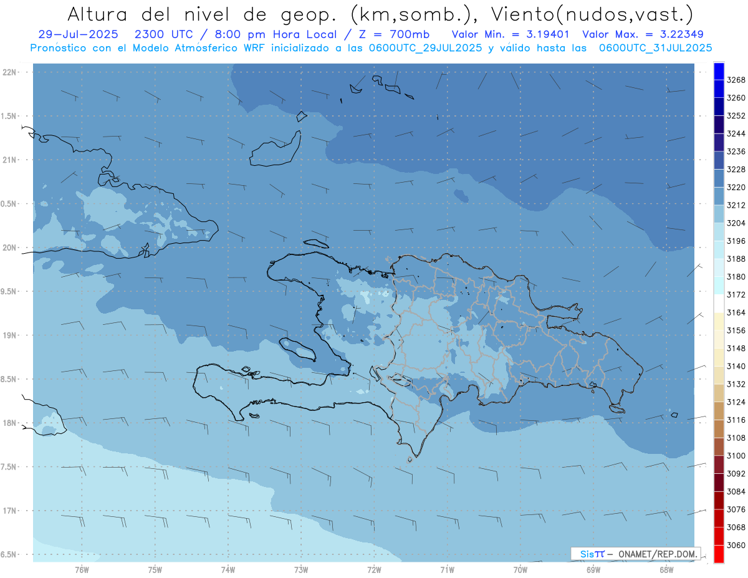Pick the bright red swatch below 3060
The width and height of the screenshot is (748, 578).
(719, 554)
